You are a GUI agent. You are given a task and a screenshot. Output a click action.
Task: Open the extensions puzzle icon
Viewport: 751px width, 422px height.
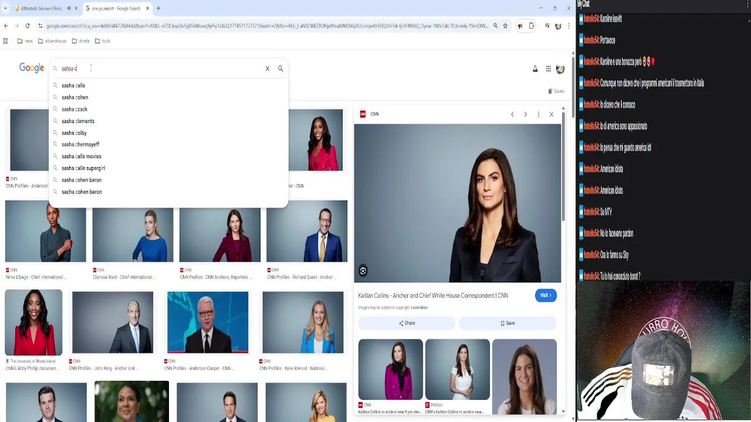click(x=532, y=26)
